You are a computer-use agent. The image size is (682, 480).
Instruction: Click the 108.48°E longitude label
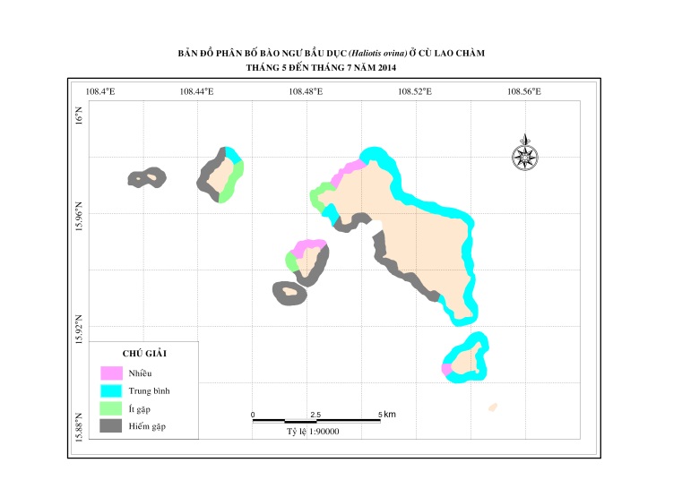[306, 91]
